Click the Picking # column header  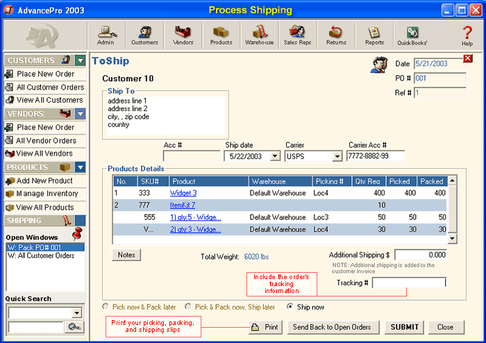332,181
